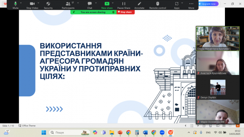The image size is (244, 137).
Task: Open the Security shield menu
Action: (x=48, y=5)
